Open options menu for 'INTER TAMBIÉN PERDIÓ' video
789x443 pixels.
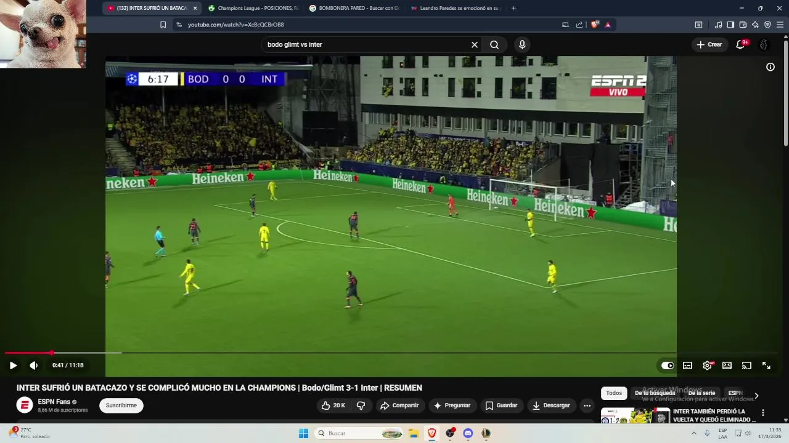click(x=762, y=413)
